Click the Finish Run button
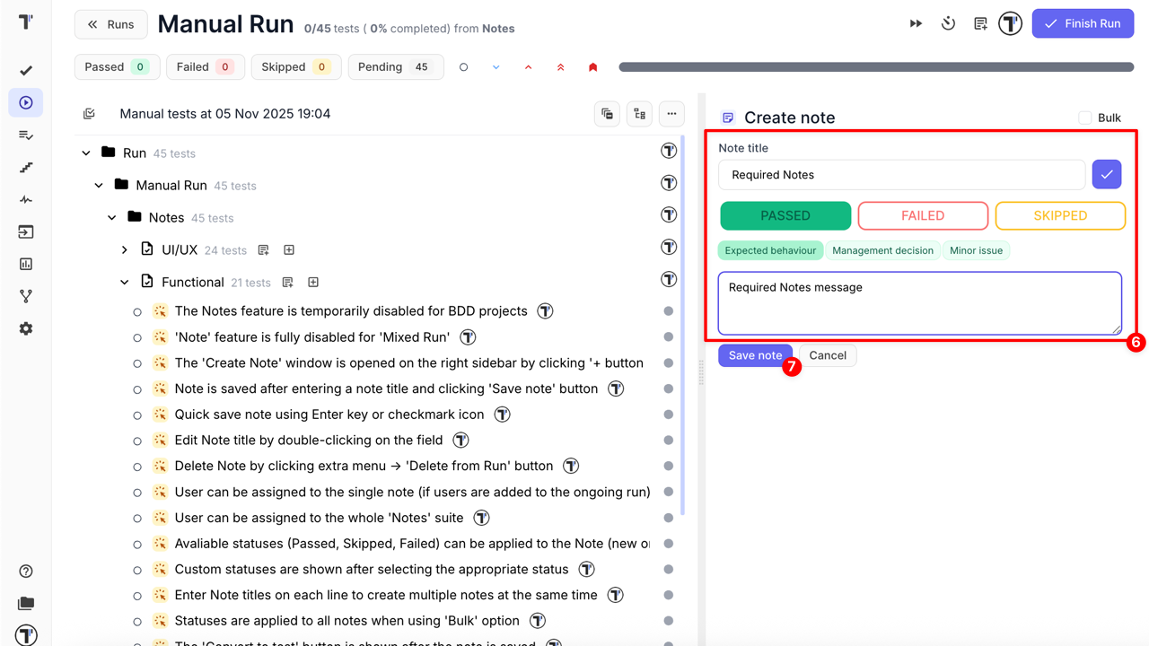Image resolution: width=1149 pixels, height=646 pixels. click(x=1083, y=23)
